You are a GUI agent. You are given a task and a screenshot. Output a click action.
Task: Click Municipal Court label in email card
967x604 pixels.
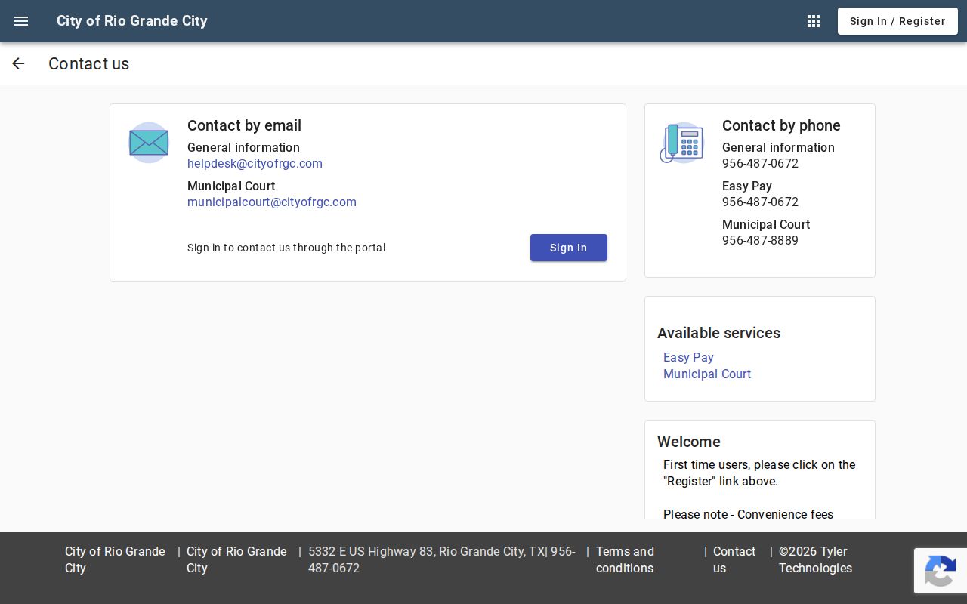coord(231,186)
